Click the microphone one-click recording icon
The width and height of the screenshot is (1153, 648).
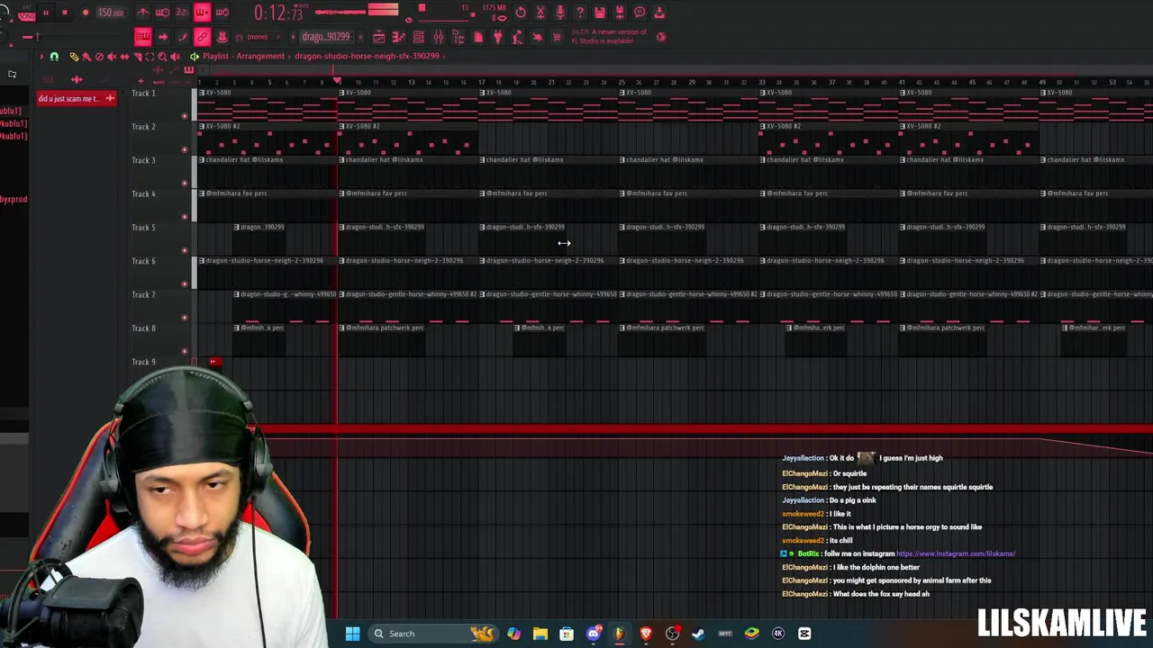tap(560, 12)
